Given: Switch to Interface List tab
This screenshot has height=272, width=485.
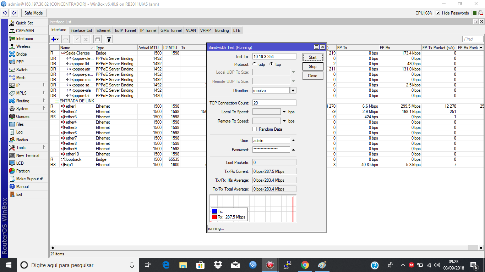Looking at the screenshot, I should pos(81,30).
